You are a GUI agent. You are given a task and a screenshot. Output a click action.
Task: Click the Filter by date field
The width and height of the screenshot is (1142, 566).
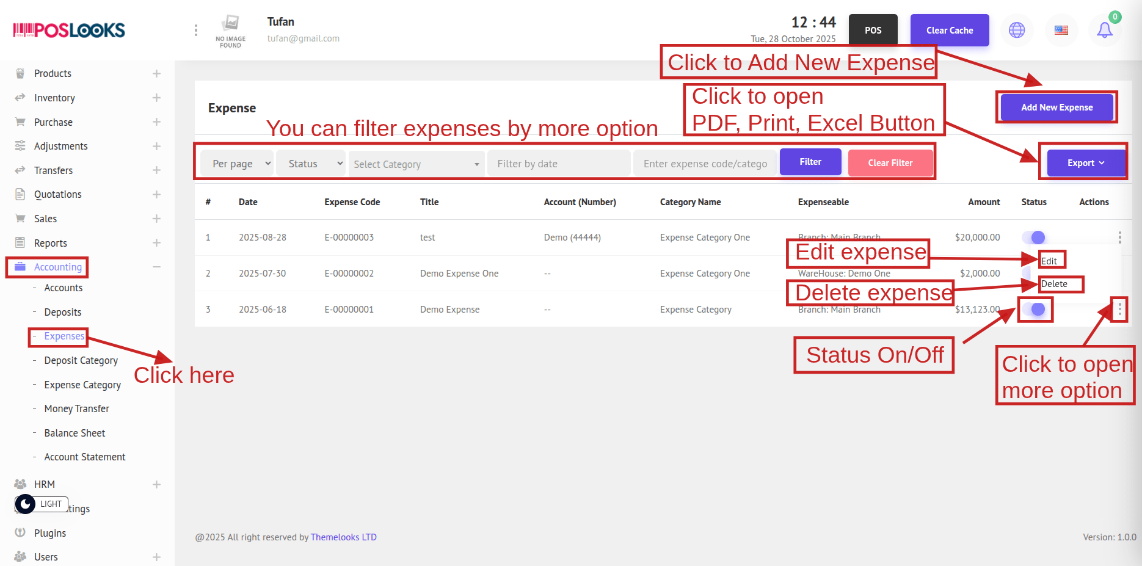pos(559,164)
